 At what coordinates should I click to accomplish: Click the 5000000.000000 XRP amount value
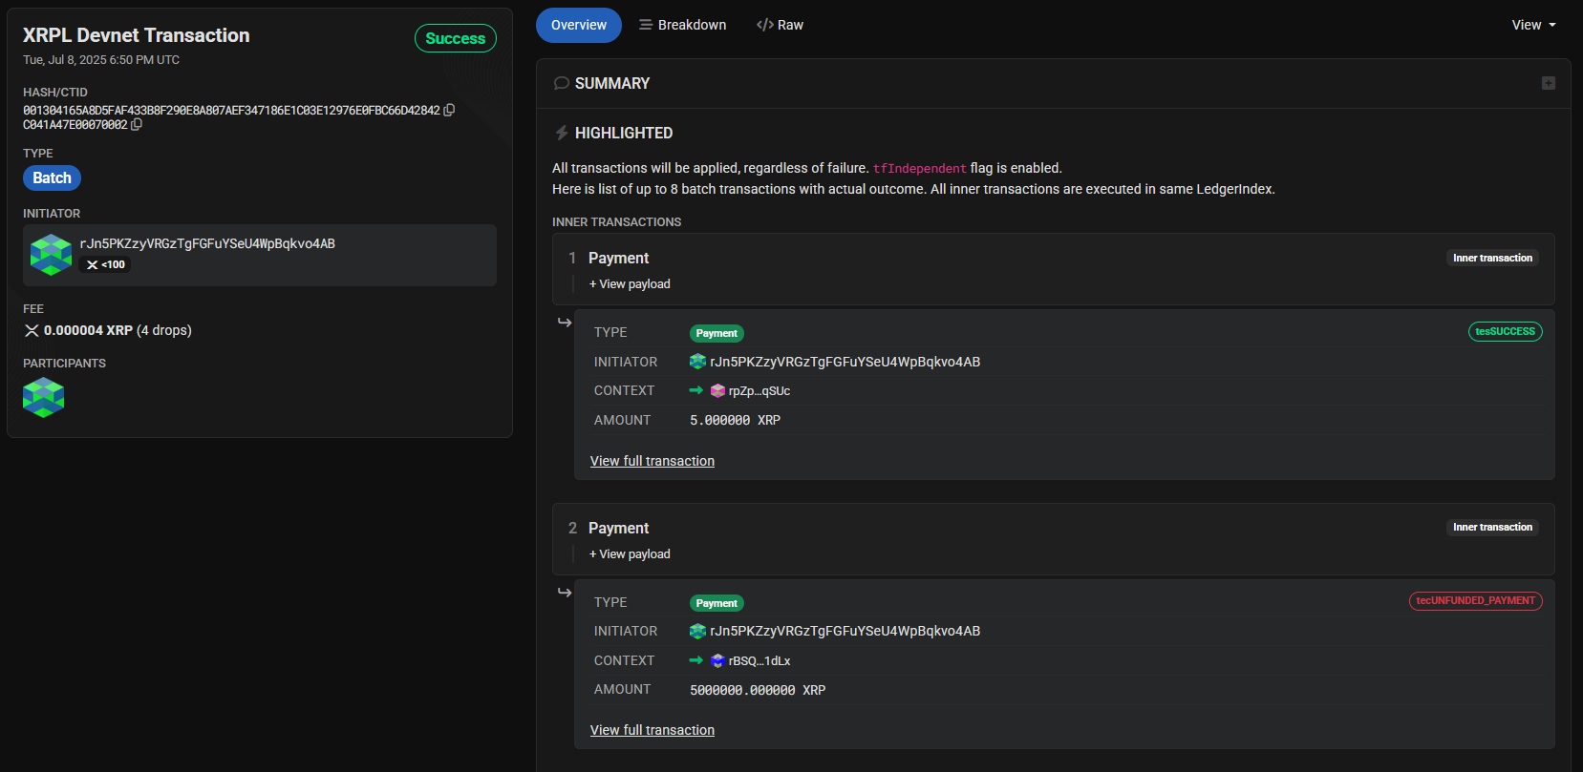758,690
